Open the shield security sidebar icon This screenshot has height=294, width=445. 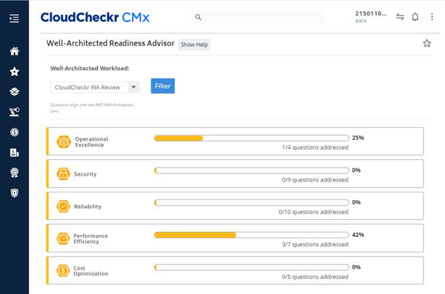pyautogui.click(x=14, y=193)
